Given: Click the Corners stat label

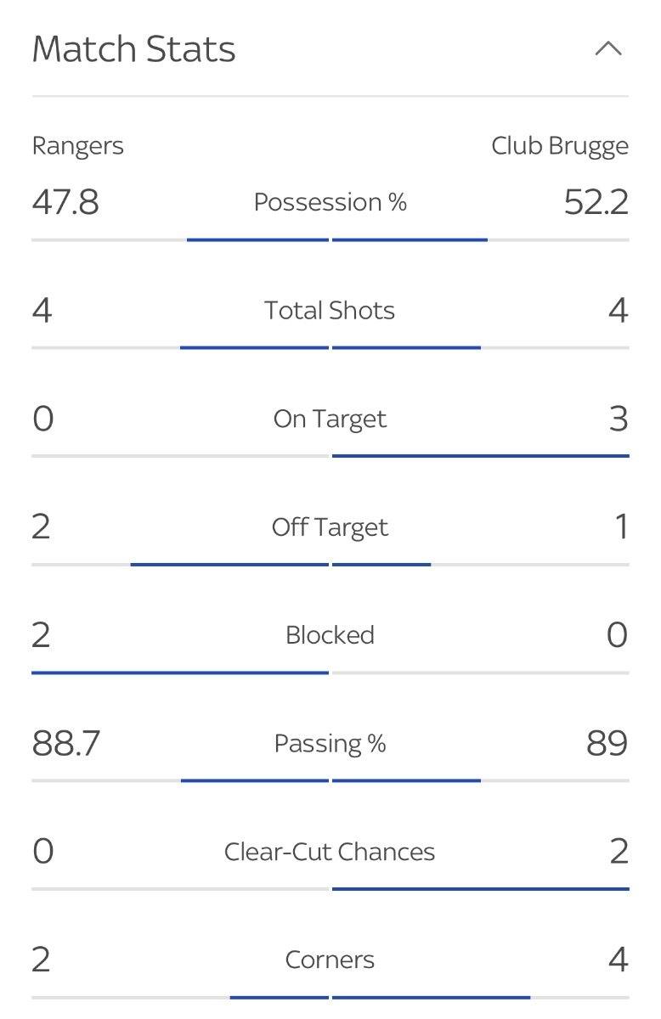Looking at the screenshot, I should 330,960.
